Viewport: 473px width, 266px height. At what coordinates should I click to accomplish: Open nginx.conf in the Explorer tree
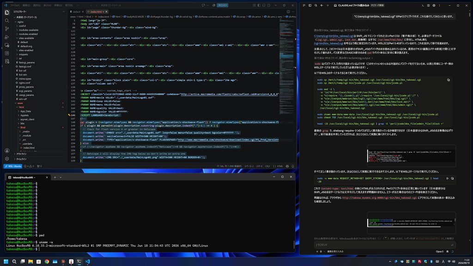coord(24,83)
